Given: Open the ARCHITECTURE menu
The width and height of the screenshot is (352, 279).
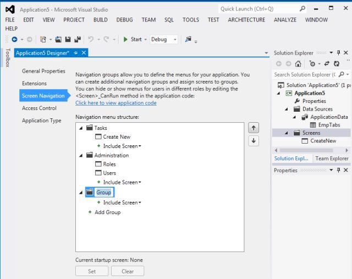Looking at the screenshot, I should point(246,20).
